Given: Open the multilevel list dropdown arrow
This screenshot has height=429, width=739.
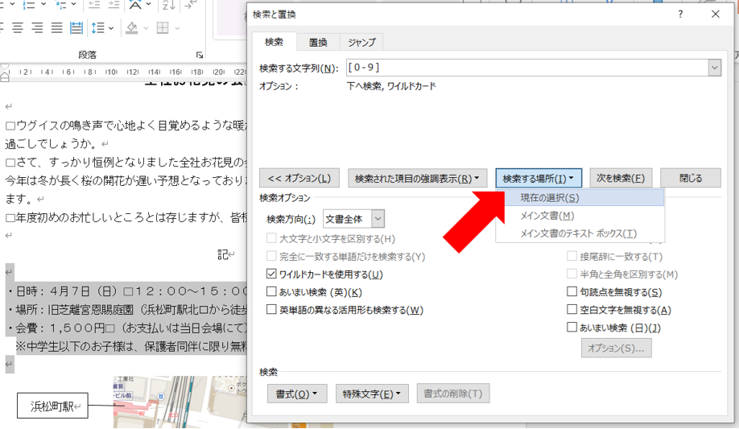Looking at the screenshot, I should (x=74, y=5).
